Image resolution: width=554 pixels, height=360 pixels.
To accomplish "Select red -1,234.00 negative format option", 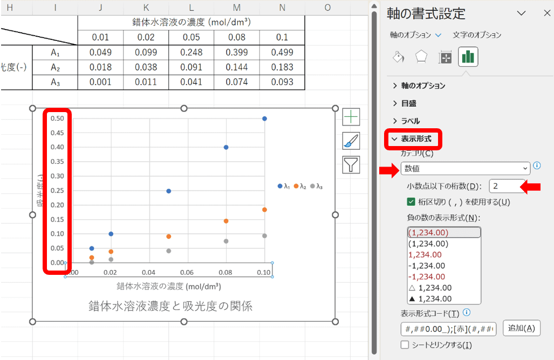I will [x=444, y=276].
